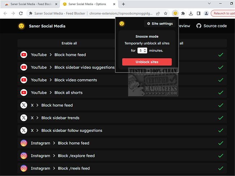
Task: Click the Instagram icon on Block /reels feed row
Action: (23, 168)
